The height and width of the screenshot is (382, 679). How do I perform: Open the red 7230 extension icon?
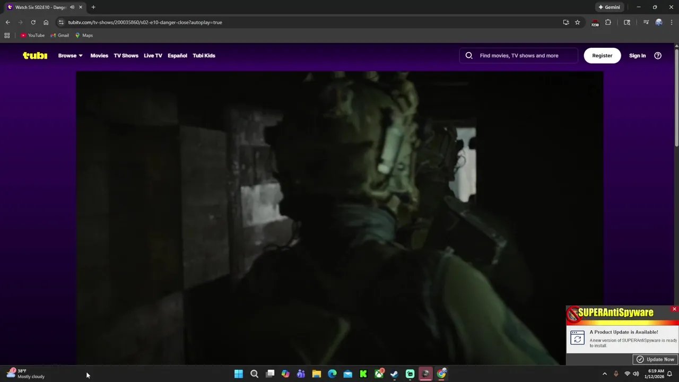(x=595, y=23)
